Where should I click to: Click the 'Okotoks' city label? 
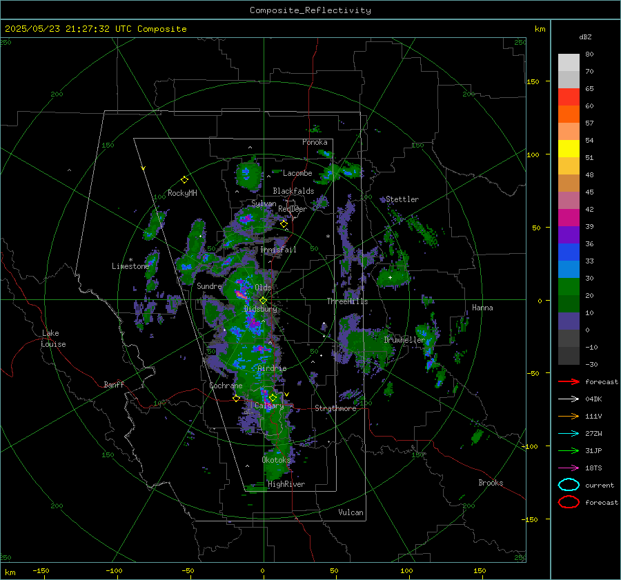(276, 459)
